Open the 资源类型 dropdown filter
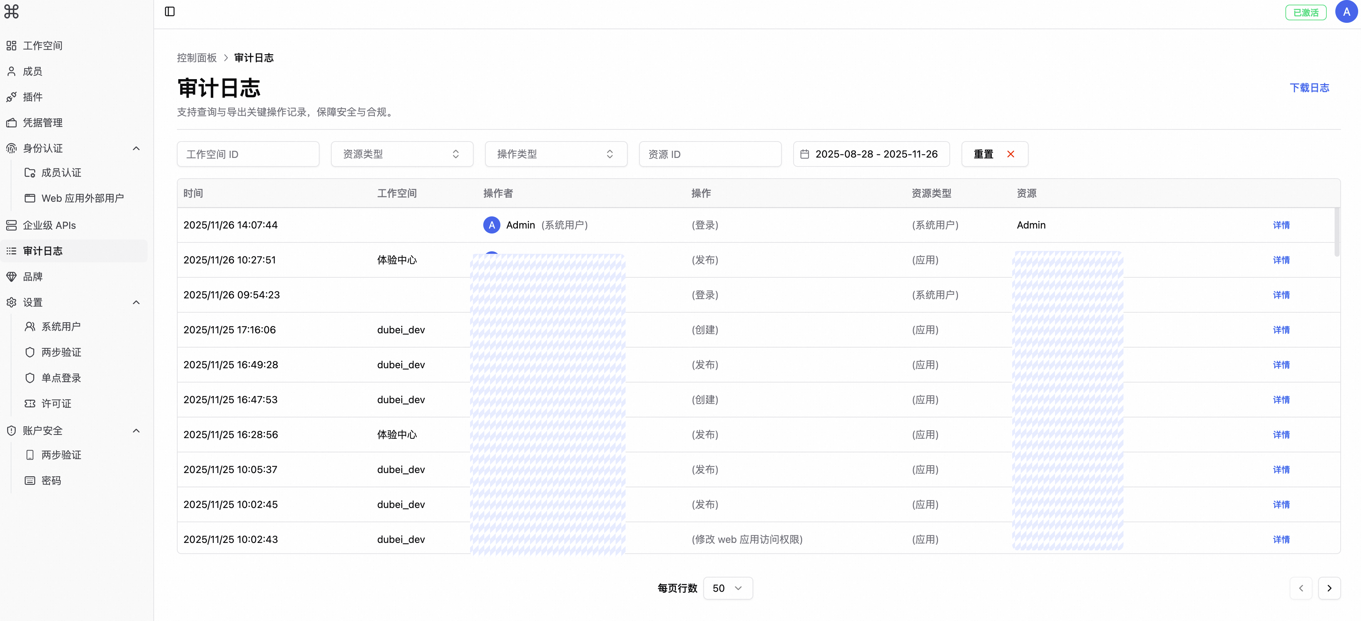The height and width of the screenshot is (621, 1361). (402, 154)
